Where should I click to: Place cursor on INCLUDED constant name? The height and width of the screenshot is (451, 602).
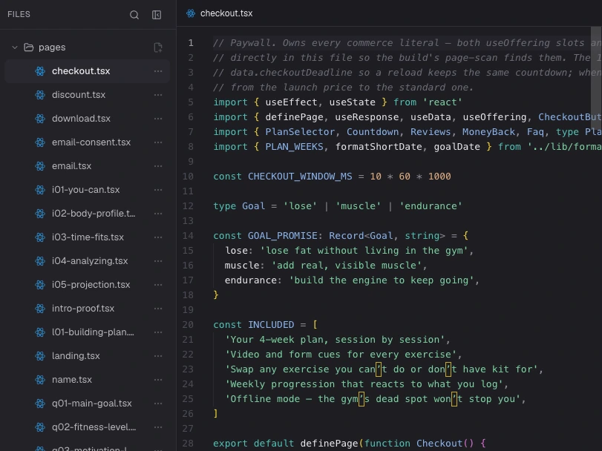271,325
